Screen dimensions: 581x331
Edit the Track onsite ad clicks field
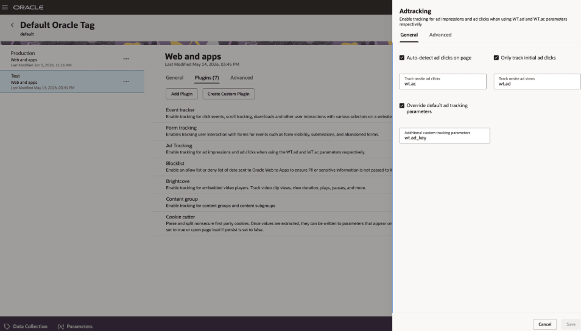click(443, 82)
